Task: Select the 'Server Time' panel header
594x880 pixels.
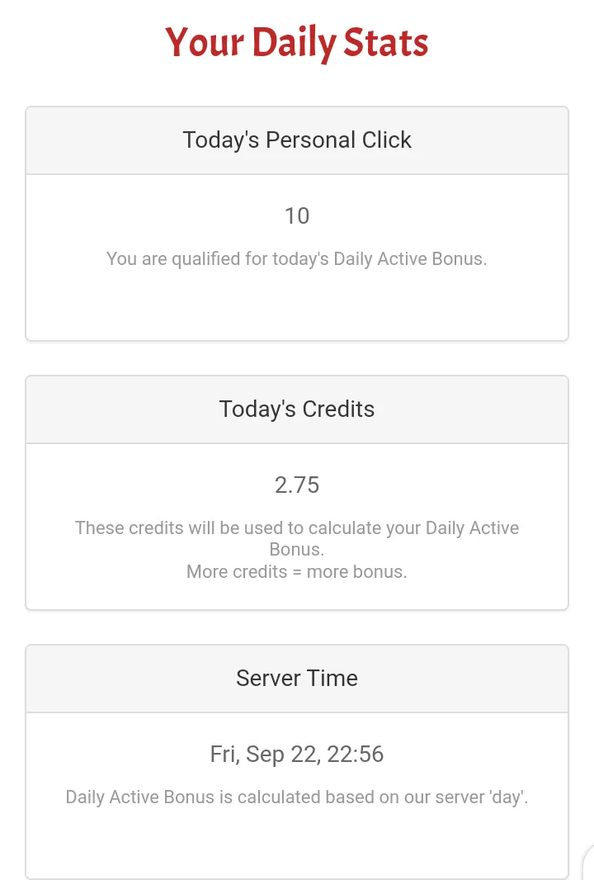Action: (x=297, y=679)
